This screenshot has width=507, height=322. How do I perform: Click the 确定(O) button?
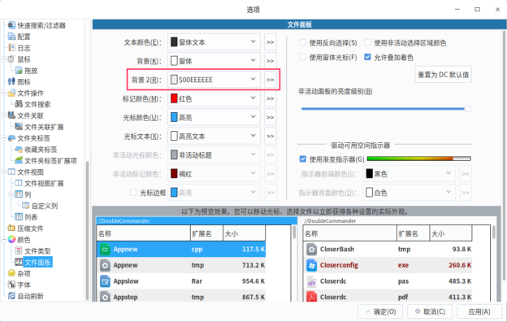pos(380,311)
